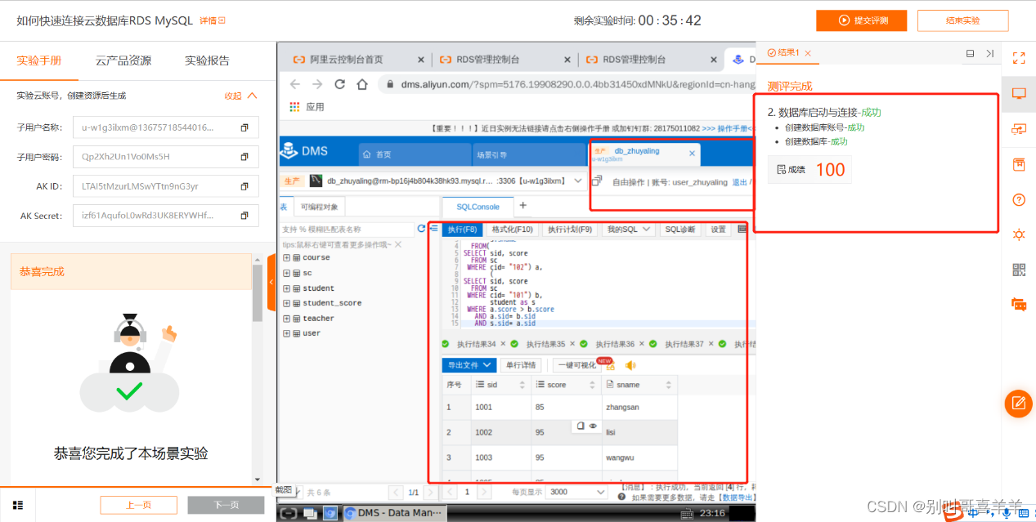Collapse the account info with 收起
The height and width of the screenshot is (522, 1036).
pos(241,96)
